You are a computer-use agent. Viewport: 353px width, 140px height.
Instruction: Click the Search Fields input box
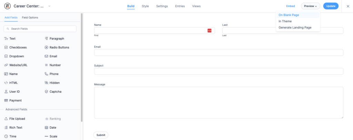click(x=40, y=29)
